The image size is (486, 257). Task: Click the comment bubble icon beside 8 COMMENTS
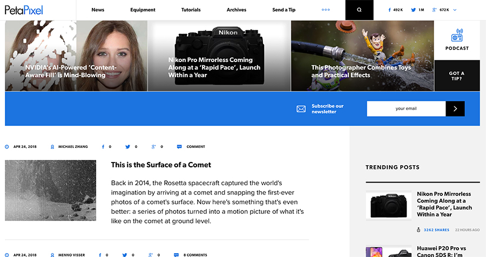[x=176, y=255]
